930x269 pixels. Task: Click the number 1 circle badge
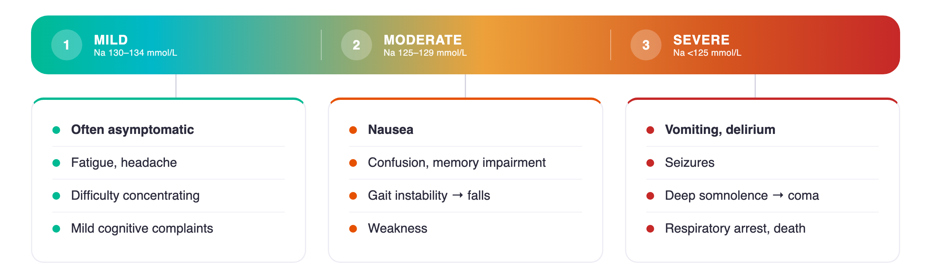(x=67, y=45)
